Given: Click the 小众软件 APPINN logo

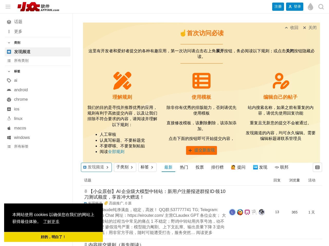Looking at the screenshot, I should coord(38,7).
